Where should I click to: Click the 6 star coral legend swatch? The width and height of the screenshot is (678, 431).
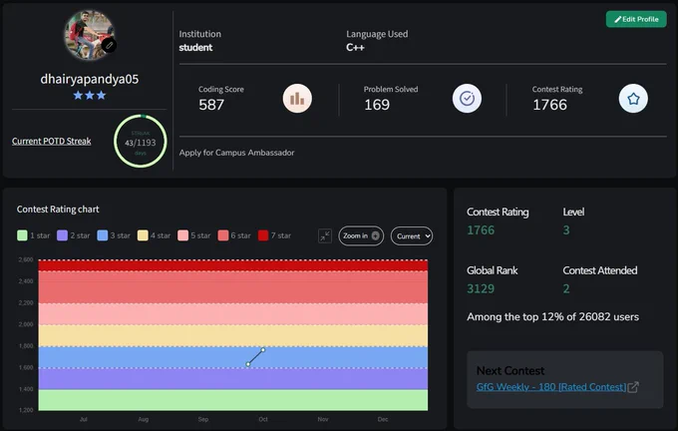pyautogui.click(x=223, y=235)
